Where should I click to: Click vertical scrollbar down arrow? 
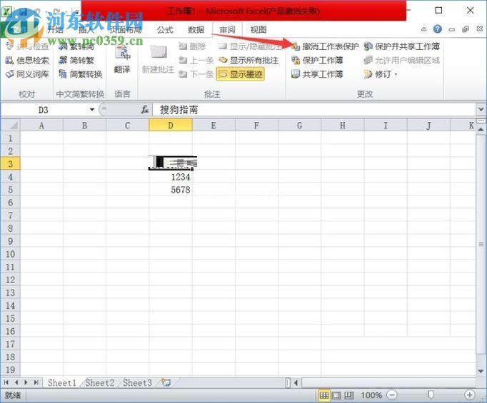(x=481, y=371)
